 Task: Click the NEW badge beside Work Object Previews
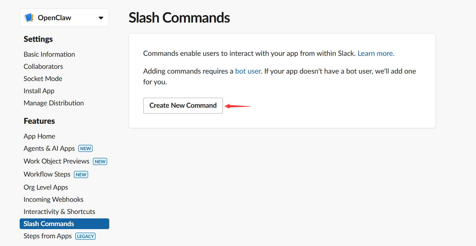[x=100, y=161]
